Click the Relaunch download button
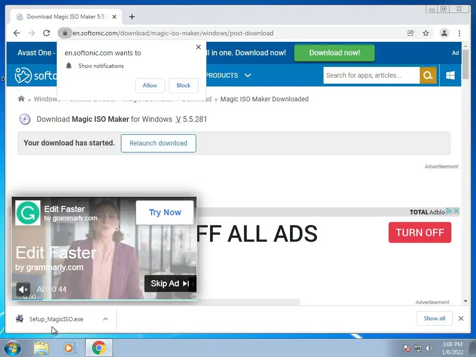This screenshot has height=357, width=476. [159, 143]
